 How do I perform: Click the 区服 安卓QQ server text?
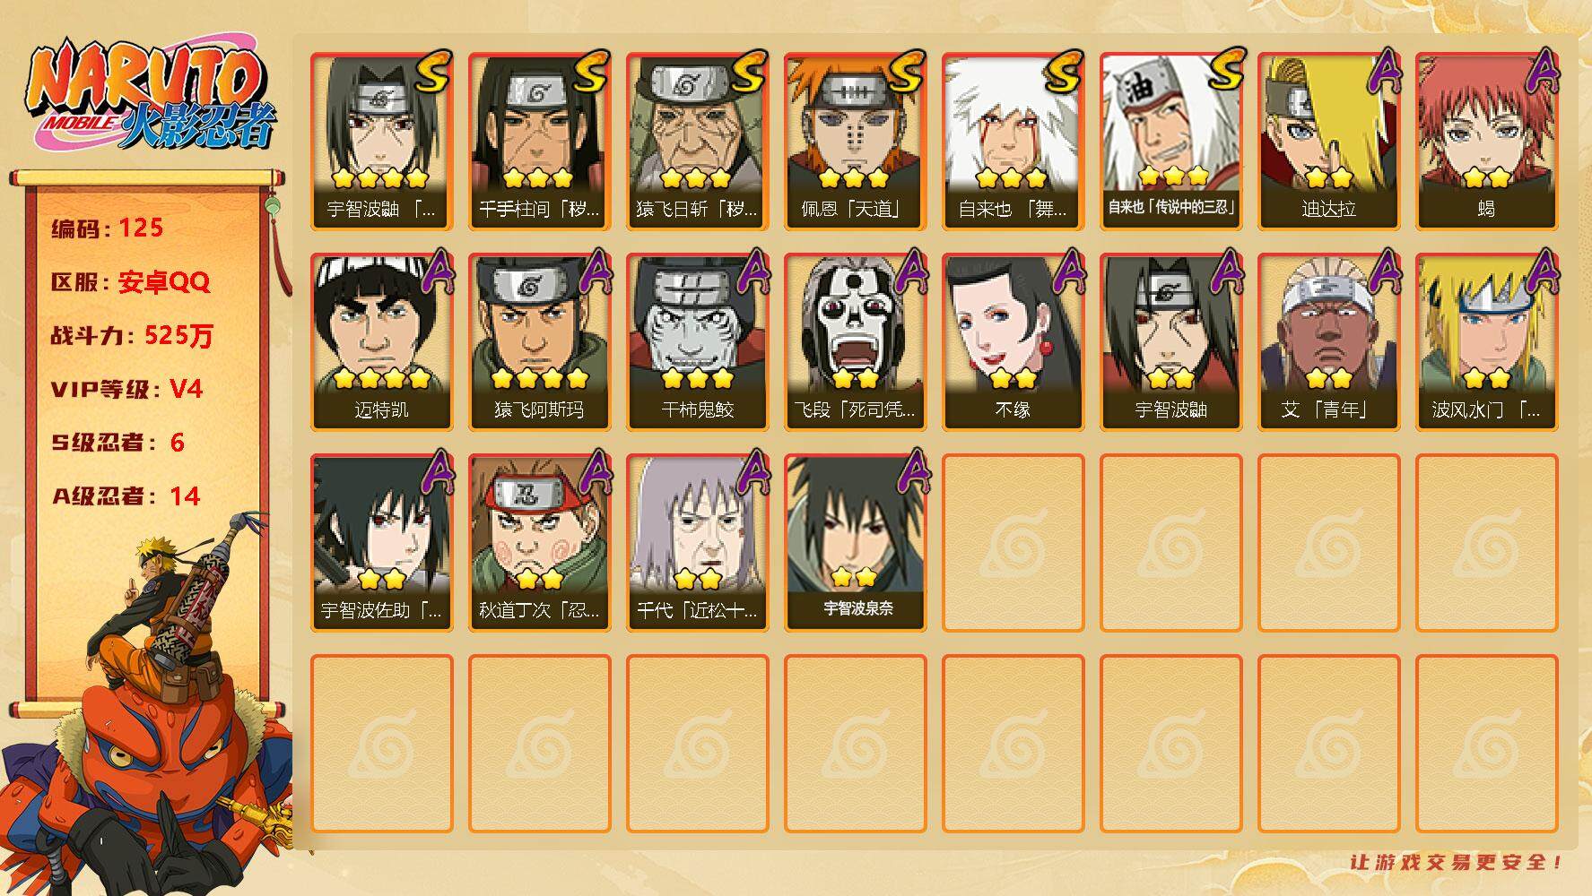click(130, 282)
